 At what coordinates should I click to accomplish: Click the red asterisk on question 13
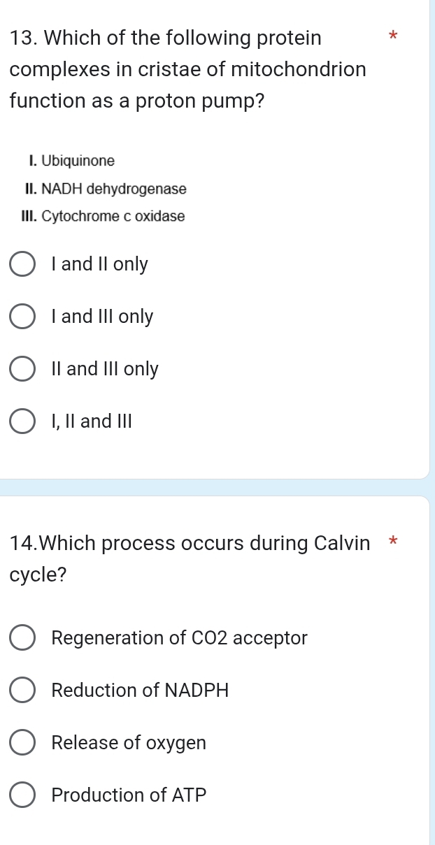(392, 37)
